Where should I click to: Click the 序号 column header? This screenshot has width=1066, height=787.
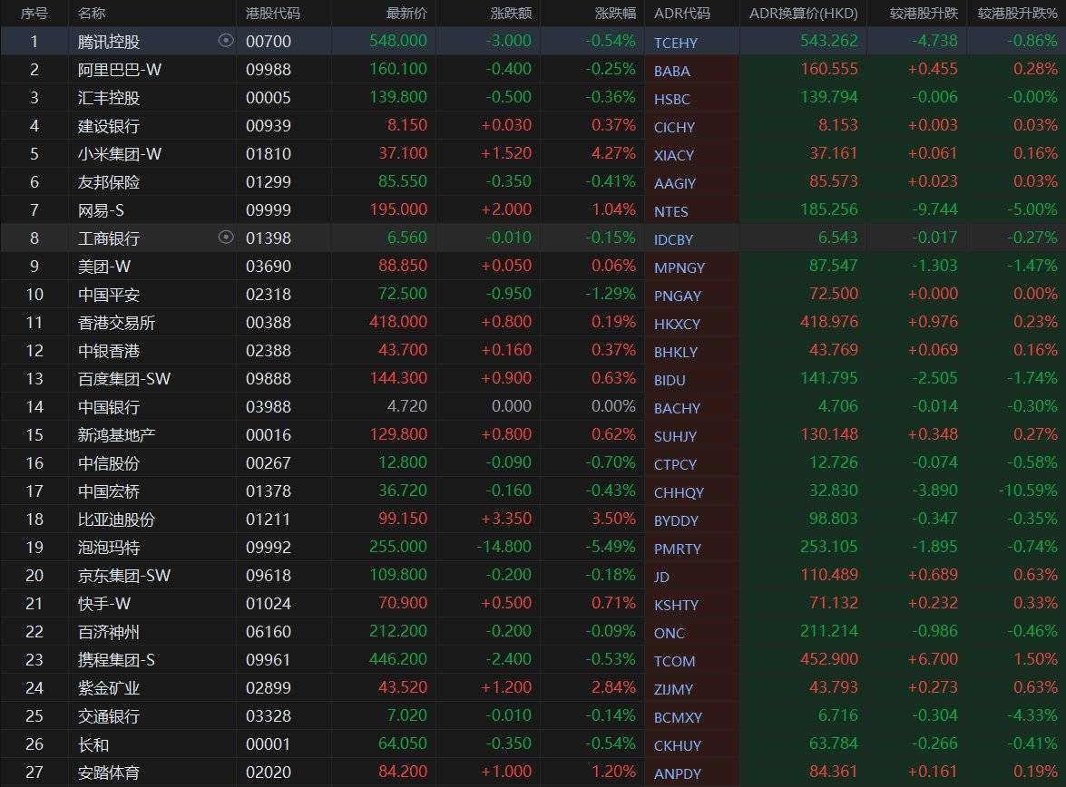coord(34,14)
